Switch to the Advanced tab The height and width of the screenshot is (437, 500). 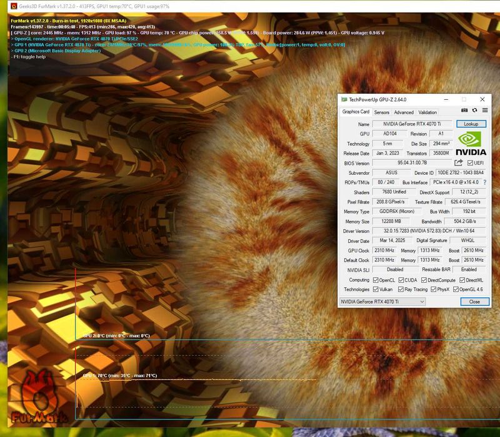point(404,112)
